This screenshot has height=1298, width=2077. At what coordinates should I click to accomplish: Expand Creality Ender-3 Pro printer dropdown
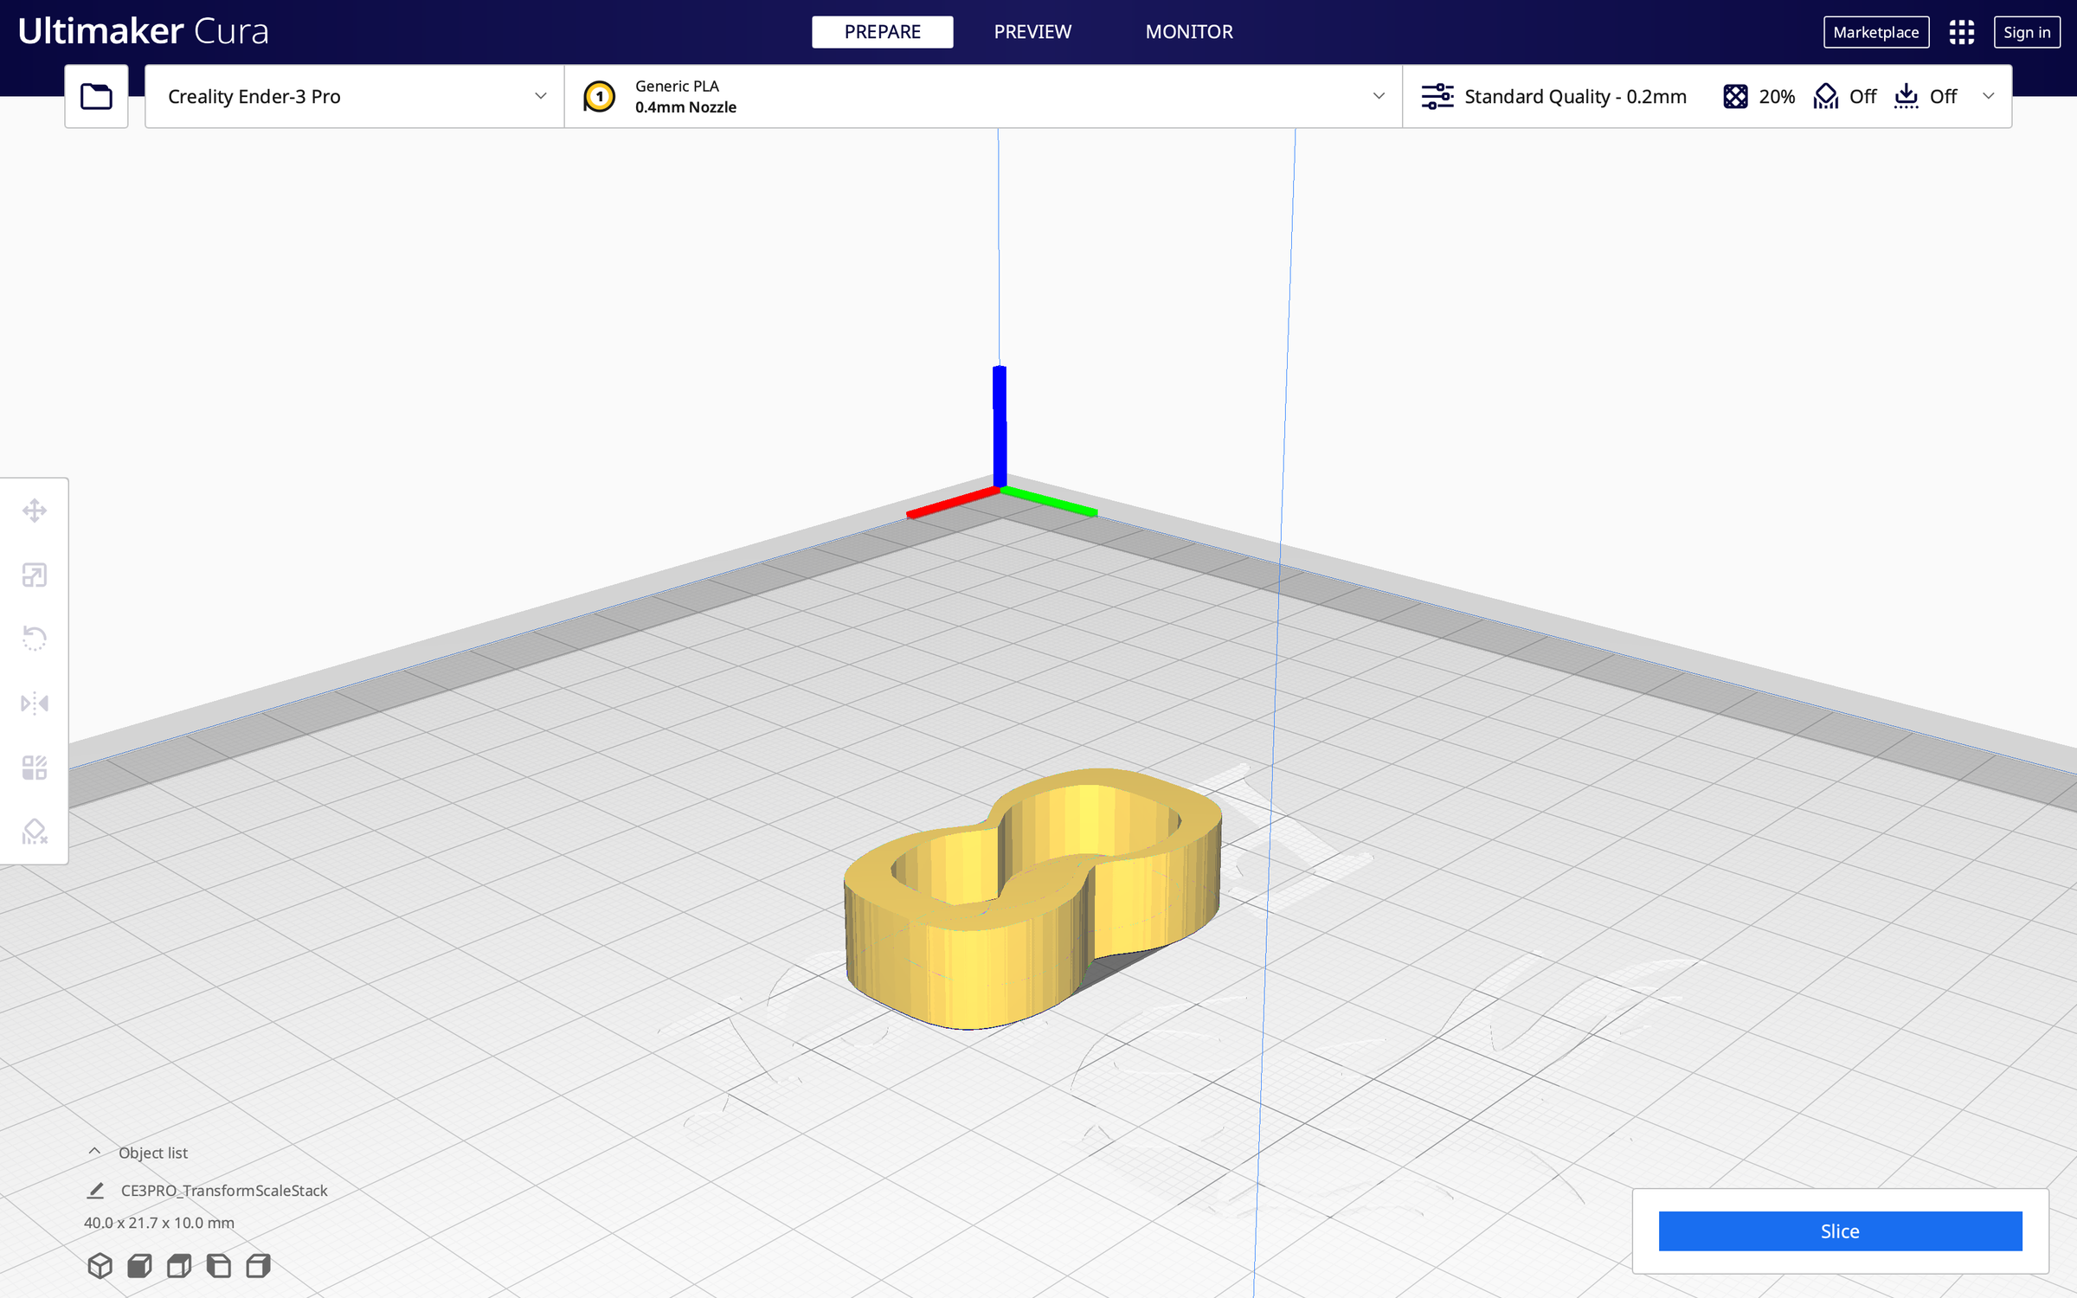(355, 96)
